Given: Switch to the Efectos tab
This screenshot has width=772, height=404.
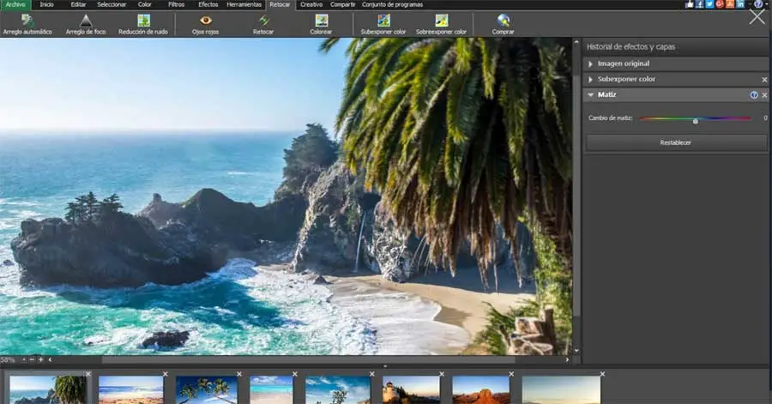Looking at the screenshot, I should [x=208, y=4].
